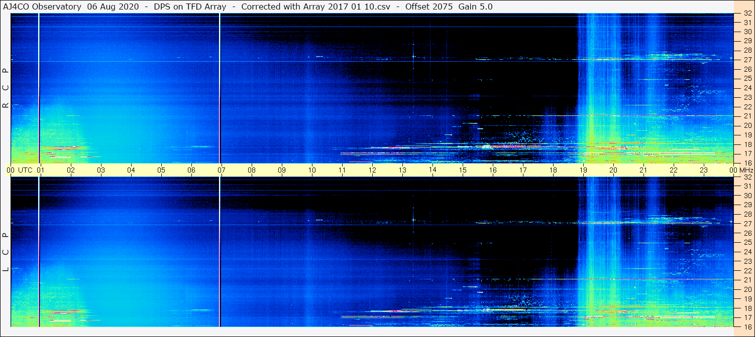Click the "29" MHz label on RCP scale
Image resolution: width=755 pixels, height=337 pixels.
coord(747,41)
